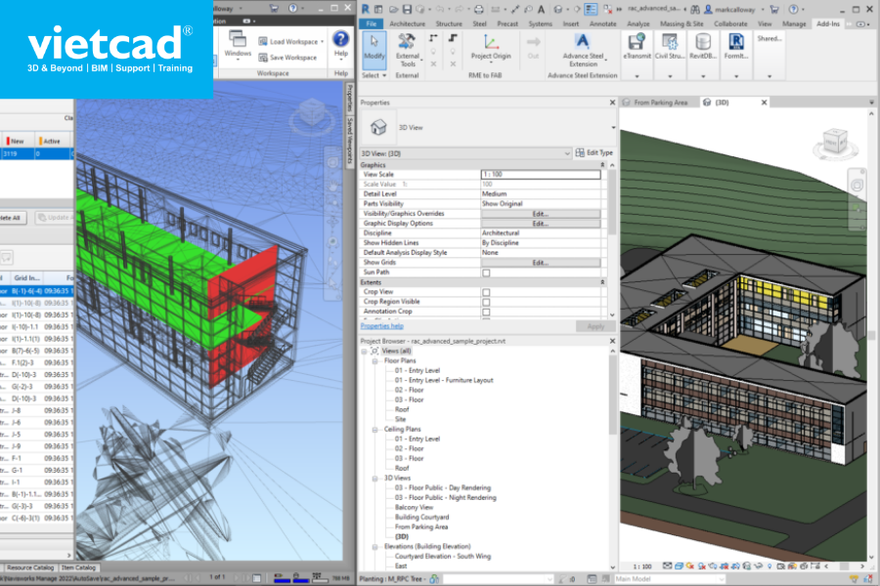Click the Close Inactive Views icon

click(608, 9)
